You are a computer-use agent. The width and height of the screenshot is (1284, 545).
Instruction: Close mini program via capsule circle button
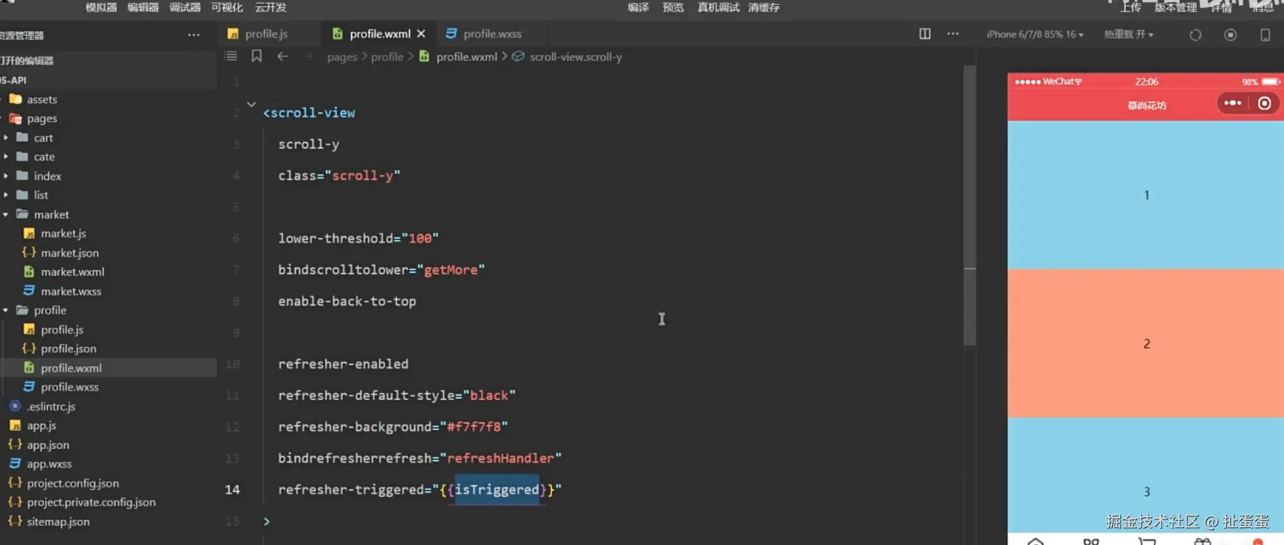tap(1264, 103)
